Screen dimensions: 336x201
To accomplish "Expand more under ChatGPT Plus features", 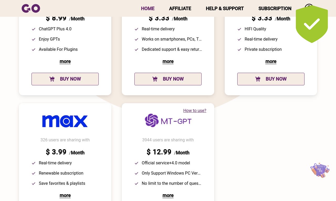I will [x=65, y=62].
